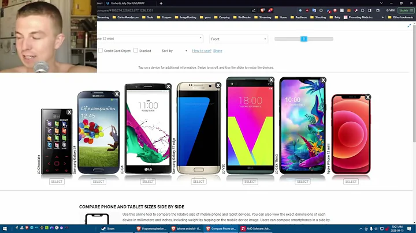This screenshot has width=416, height=233.
Task: Toggle the Stacked checkbox
Action: pyautogui.click(x=136, y=50)
